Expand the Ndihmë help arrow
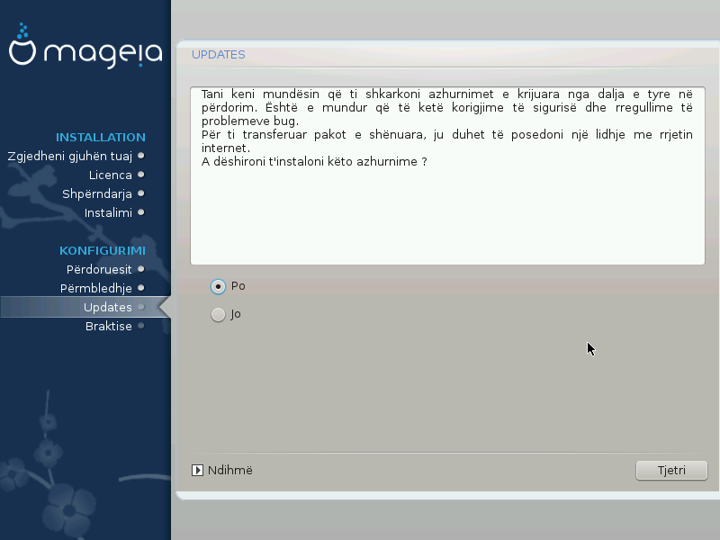This screenshot has height=540, width=720. tap(197, 470)
